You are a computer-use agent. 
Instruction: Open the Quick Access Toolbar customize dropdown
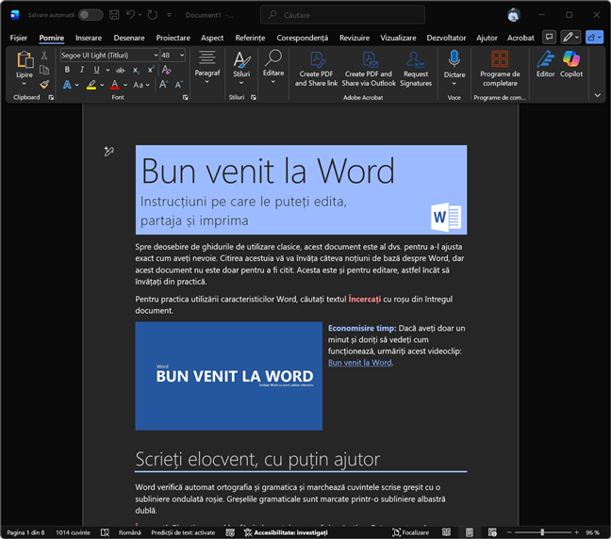coord(169,15)
